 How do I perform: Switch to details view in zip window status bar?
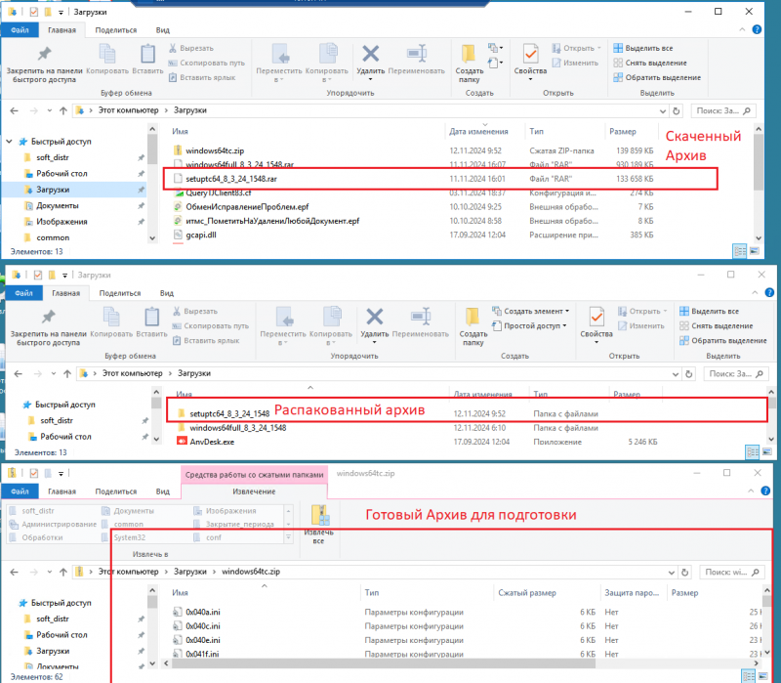coord(747,675)
